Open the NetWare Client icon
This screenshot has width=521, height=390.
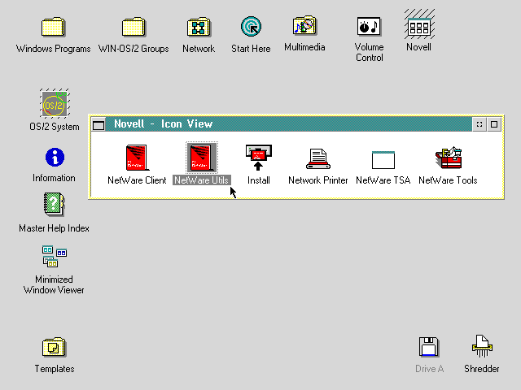(137, 157)
